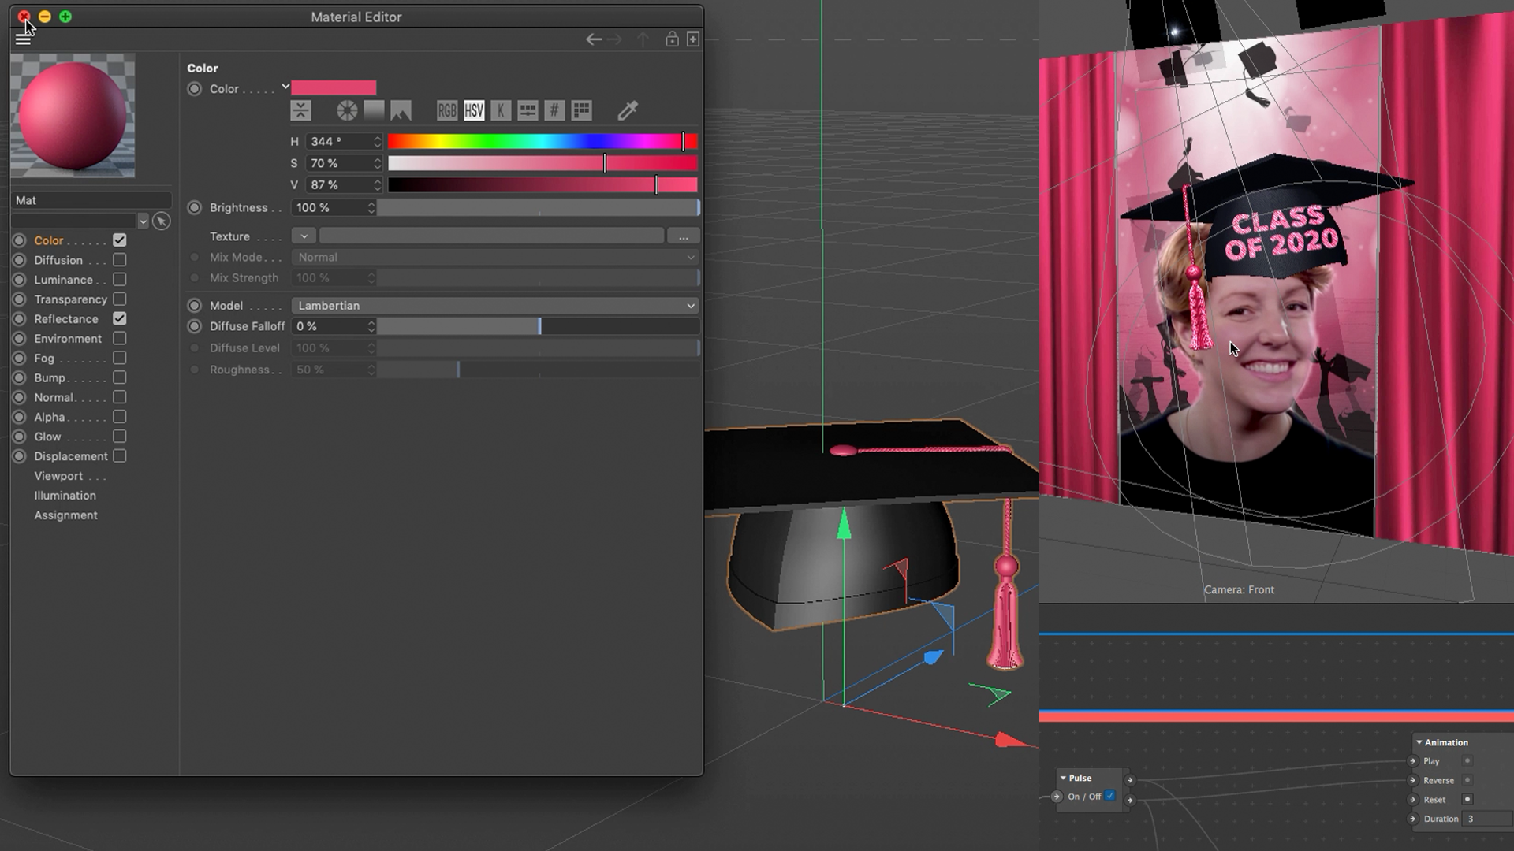Click the material name field Mat

91,200
